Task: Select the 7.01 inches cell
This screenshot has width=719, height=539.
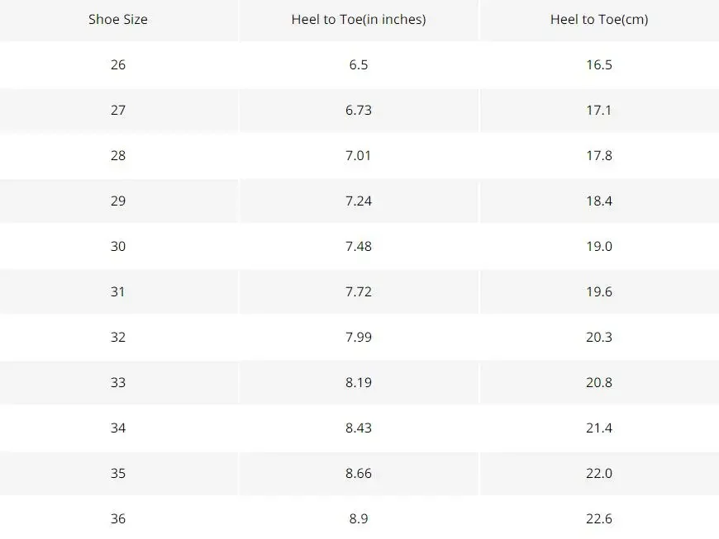Action: 359,156
